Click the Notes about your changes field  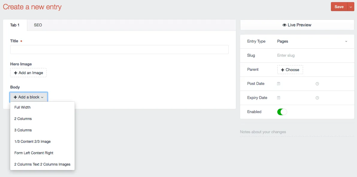pyautogui.click(x=297, y=132)
